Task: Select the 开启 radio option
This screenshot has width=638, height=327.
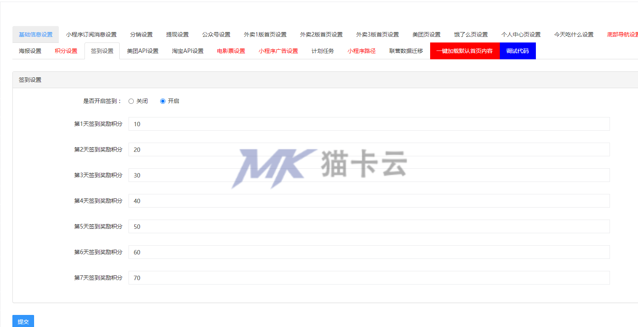Action: tap(163, 101)
